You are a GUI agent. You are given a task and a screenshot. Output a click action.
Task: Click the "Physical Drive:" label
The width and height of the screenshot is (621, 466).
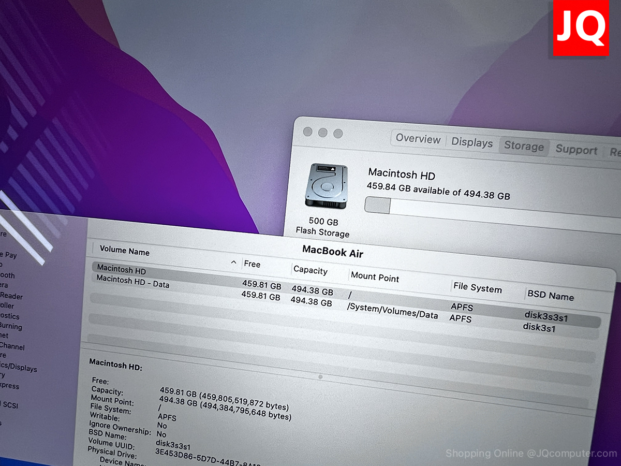tap(112, 452)
